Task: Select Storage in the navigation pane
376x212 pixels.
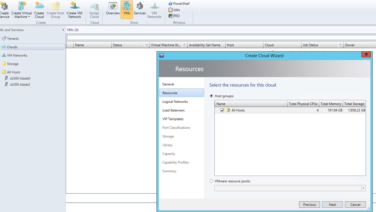Action: tap(10, 64)
